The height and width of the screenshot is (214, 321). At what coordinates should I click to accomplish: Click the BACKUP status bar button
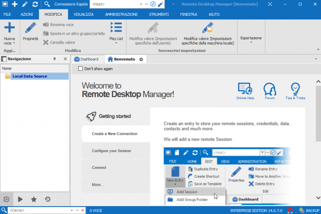point(309,210)
